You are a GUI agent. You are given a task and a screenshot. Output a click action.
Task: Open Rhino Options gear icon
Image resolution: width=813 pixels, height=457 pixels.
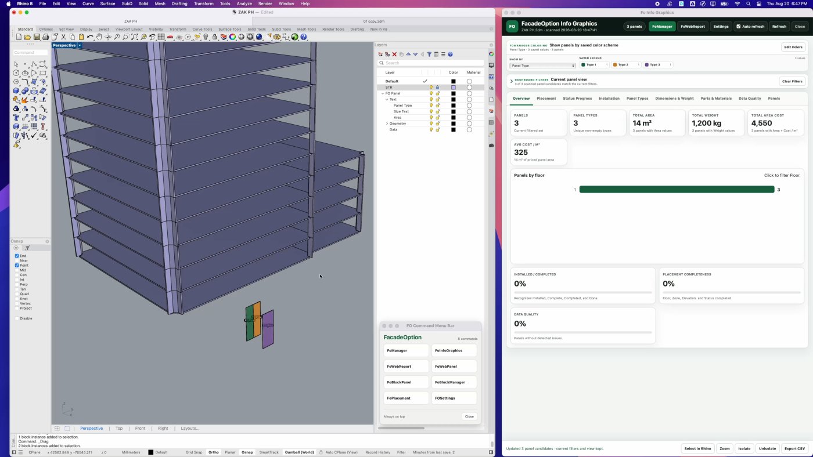point(277,37)
